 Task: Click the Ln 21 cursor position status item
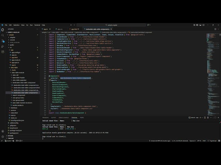coord(180,141)
